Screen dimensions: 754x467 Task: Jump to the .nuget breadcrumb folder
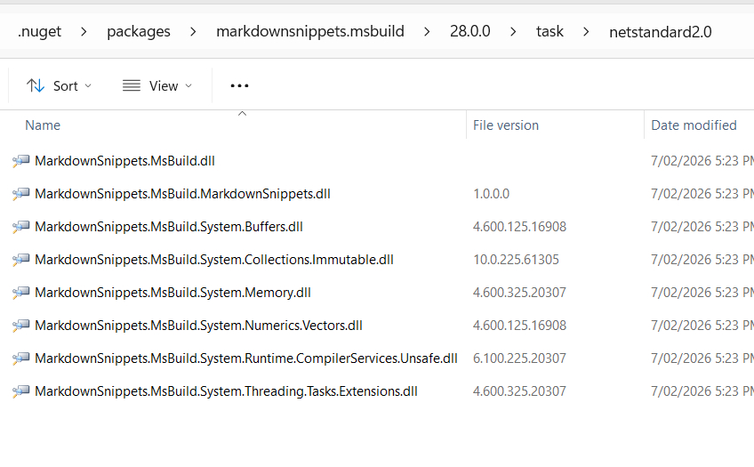pos(38,32)
